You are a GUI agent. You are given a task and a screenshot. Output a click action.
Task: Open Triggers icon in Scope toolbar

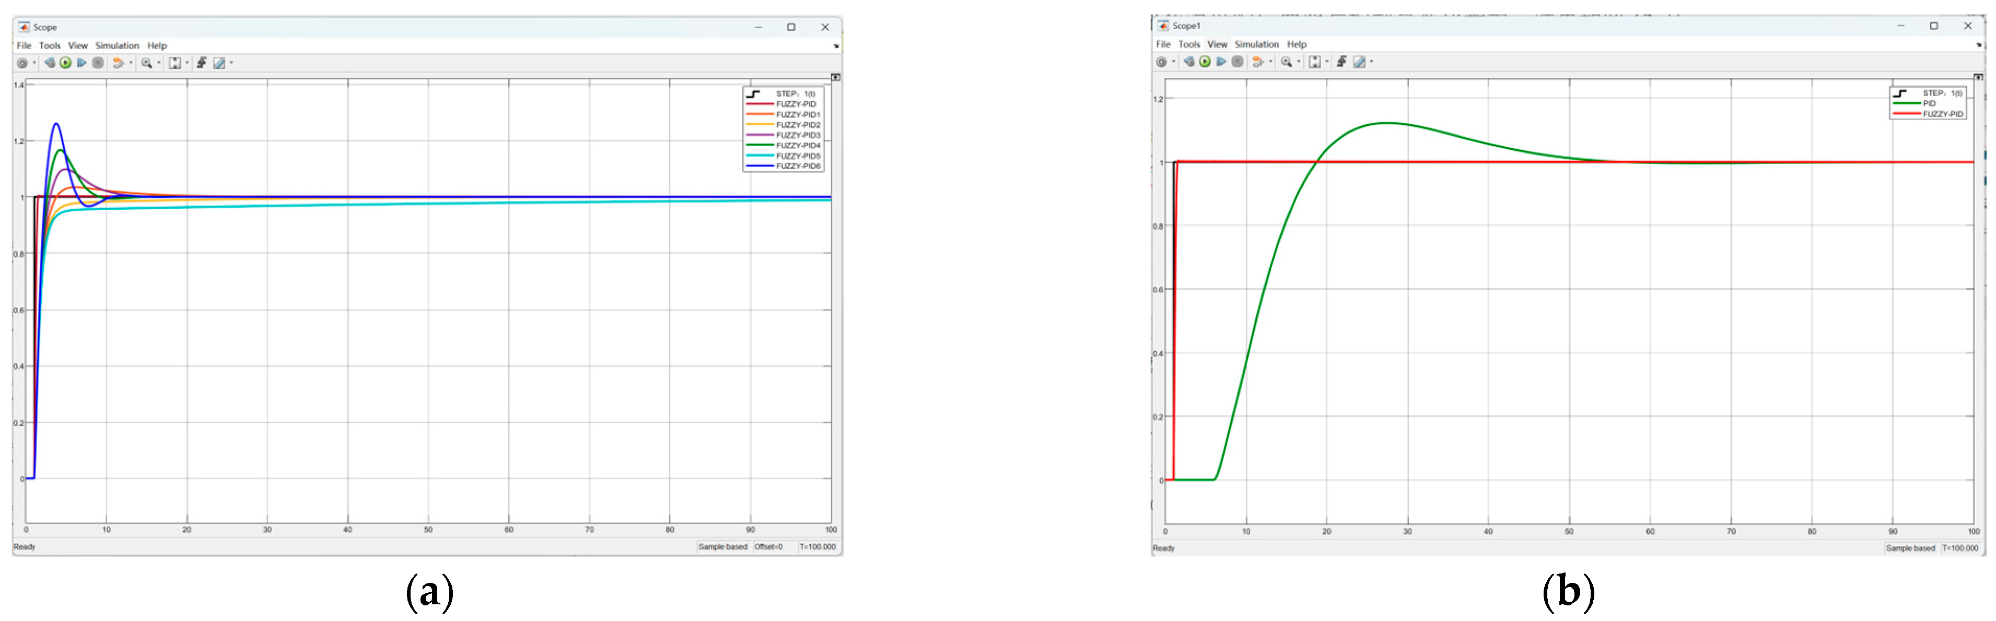point(202,63)
